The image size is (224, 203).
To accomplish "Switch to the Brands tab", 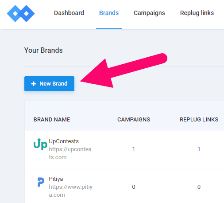I will (x=109, y=13).
